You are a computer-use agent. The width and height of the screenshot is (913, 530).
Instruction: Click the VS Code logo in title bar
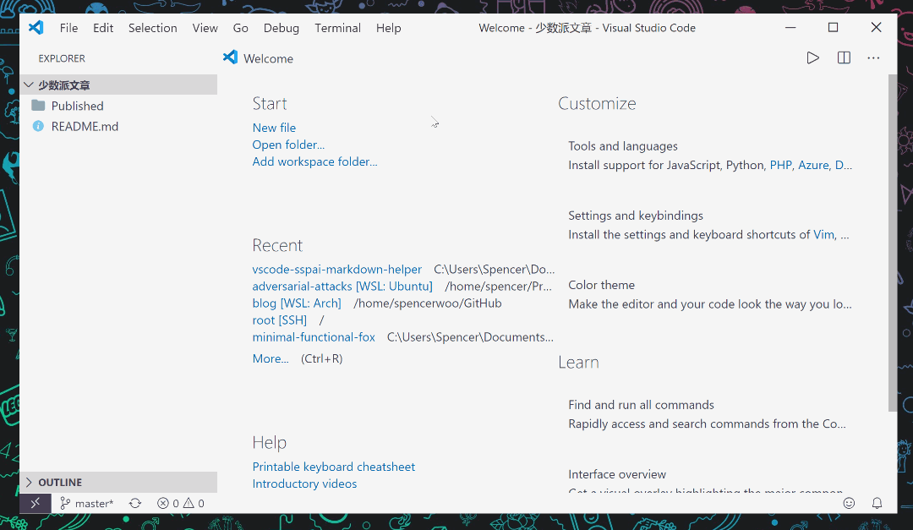pos(36,27)
